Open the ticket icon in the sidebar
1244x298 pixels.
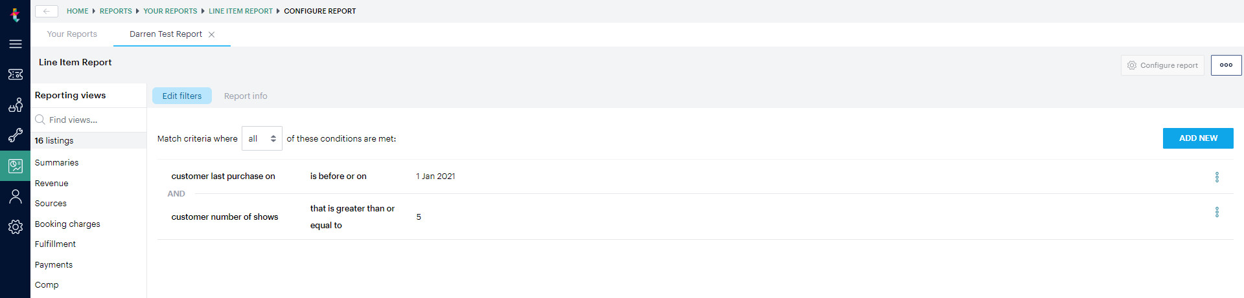pyautogui.click(x=16, y=74)
